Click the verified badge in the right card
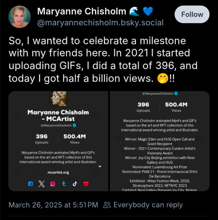218x220 pixels. click(x=176, y=94)
